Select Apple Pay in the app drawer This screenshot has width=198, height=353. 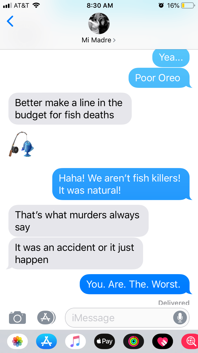pyautogui.click(x=105, y=341)
